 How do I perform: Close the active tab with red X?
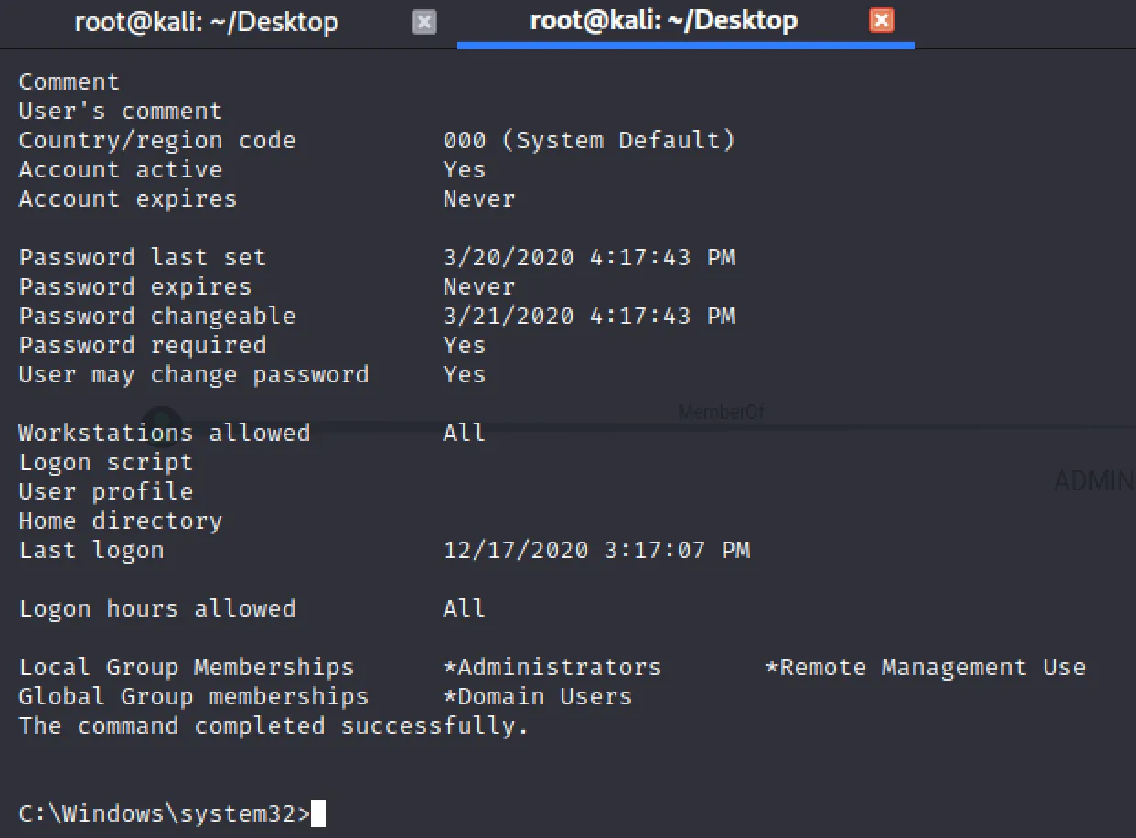click(x=881, y=21)
